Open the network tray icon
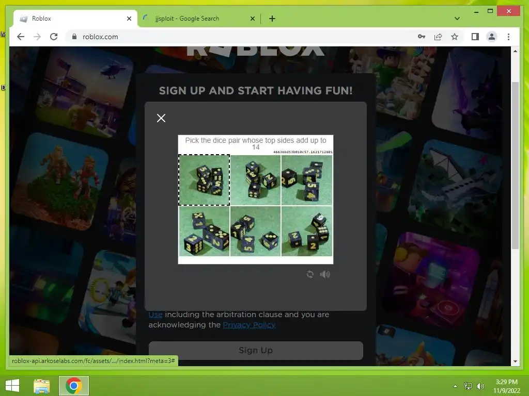Screen dimensions: 529x396 click(x=468, y=386)
